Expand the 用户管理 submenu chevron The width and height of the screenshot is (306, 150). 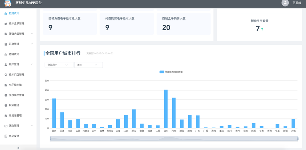tap(32, 64)
